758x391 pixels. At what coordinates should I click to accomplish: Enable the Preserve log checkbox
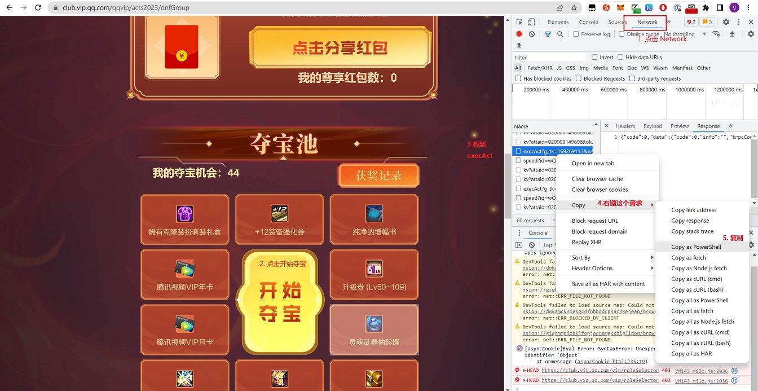576,34
